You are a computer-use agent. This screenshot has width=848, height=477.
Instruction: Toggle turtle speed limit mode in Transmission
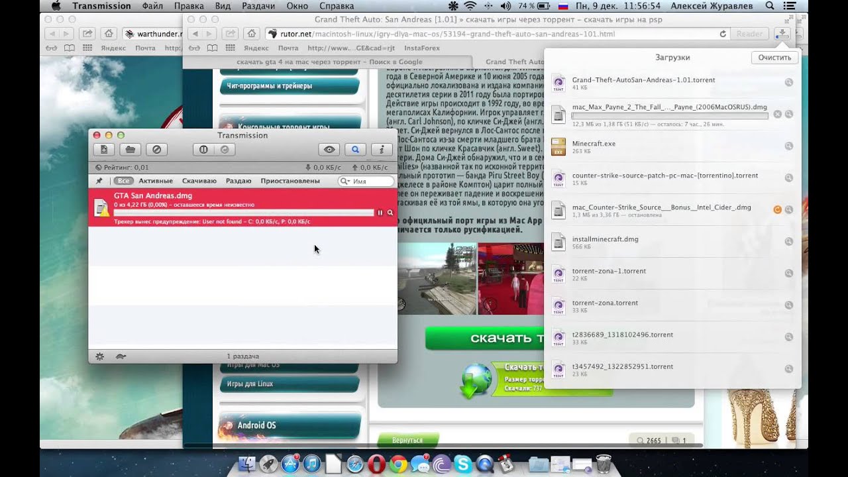(121, 356)
